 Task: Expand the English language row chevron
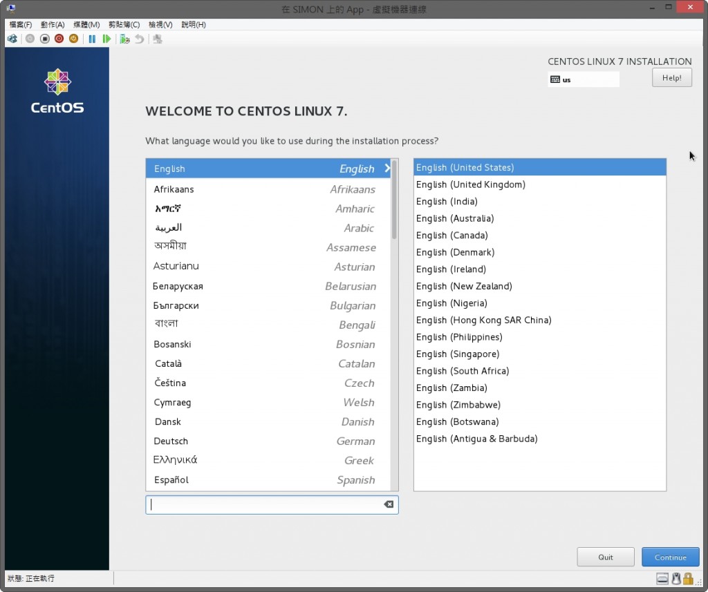pos(387,169)
